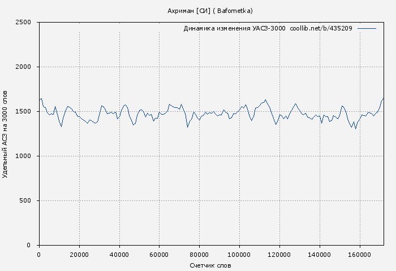Viewport: 396px width, 271px height.
Task: Click the 20000 tick on the horizontal axis
Action: click(79, 255)
